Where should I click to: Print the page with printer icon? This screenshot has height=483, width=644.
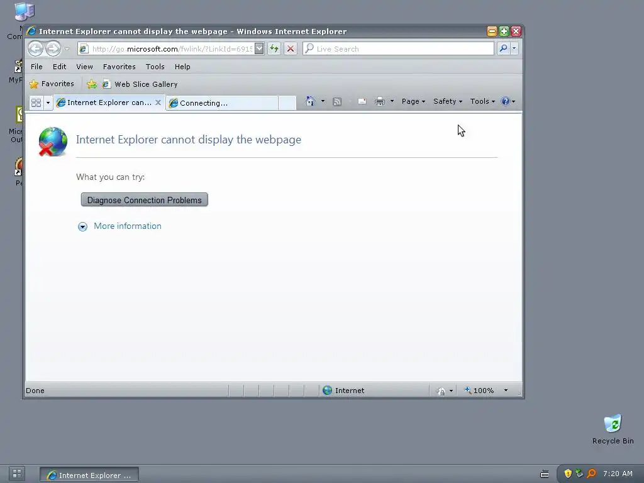380,101
